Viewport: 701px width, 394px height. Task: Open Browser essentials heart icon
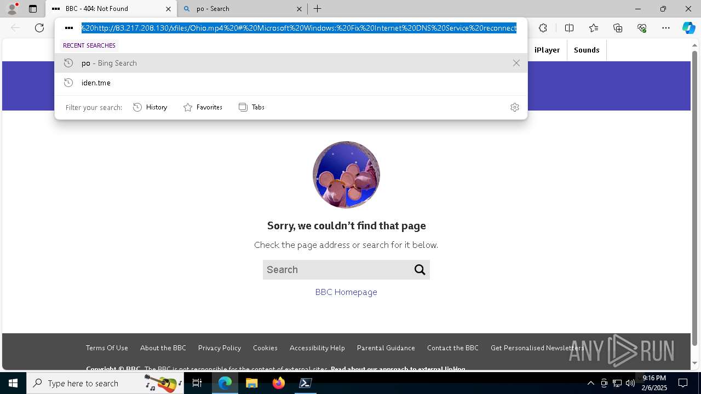coord(642,28)
